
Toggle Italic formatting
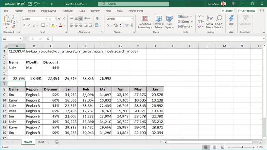click(29, 25)
